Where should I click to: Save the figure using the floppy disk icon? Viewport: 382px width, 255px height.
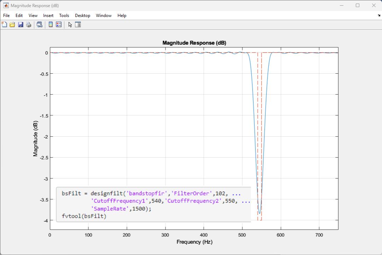click(21, 25)
